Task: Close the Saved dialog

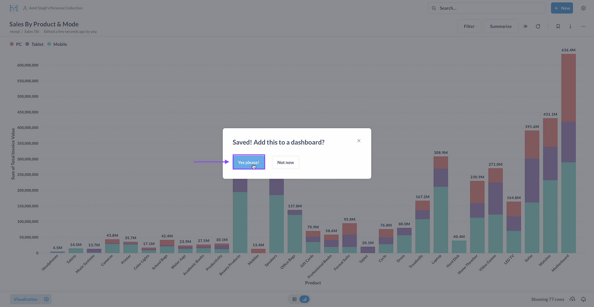Action: [x=359, y=141]
